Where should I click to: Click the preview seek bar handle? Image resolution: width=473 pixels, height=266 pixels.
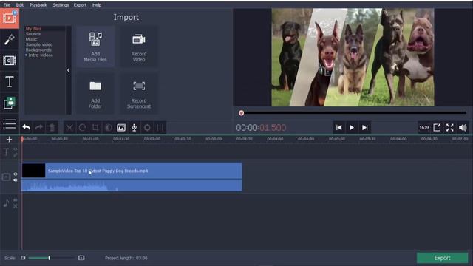(242, 113)
